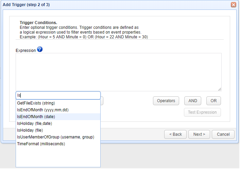Click the Test Expression button

pos(202,112)
